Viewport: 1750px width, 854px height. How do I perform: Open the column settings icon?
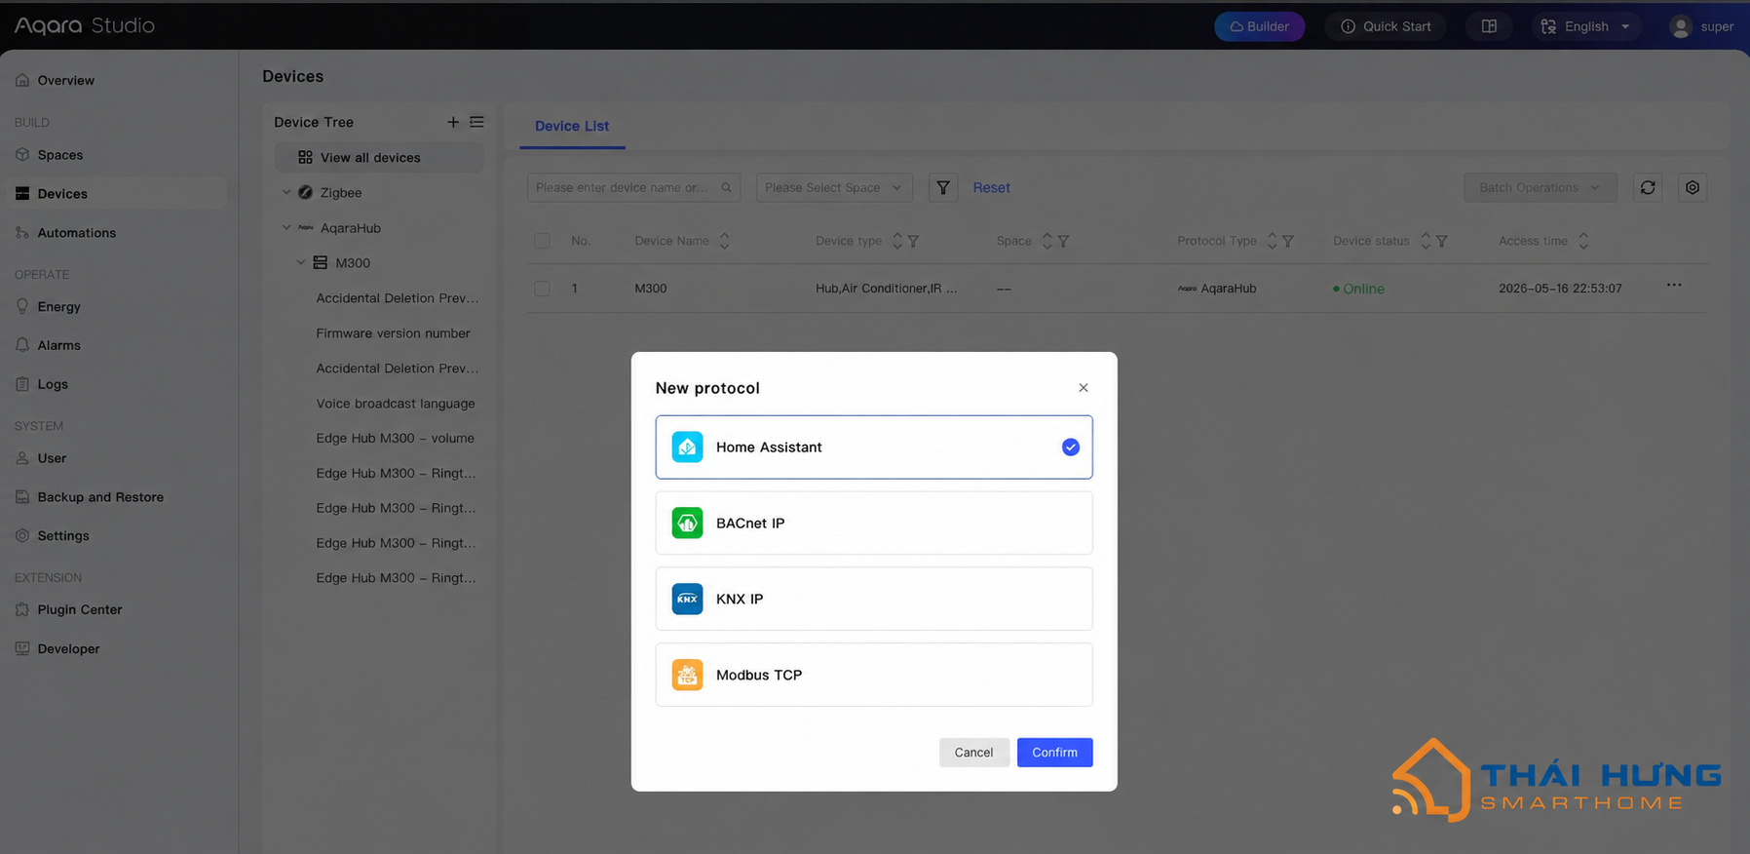click(x=1693, y=188)
